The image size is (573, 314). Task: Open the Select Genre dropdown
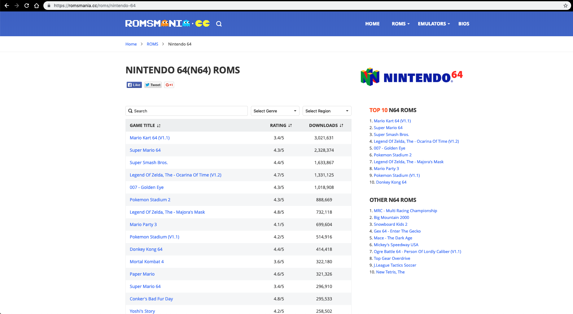[275, 111]
